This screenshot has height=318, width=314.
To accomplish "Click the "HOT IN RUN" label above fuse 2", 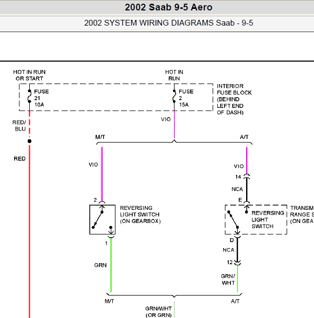I will 174,75.
